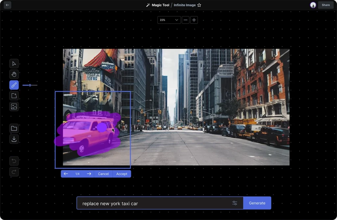
Task: Open the user profile avatar
Action: (313, 5)
